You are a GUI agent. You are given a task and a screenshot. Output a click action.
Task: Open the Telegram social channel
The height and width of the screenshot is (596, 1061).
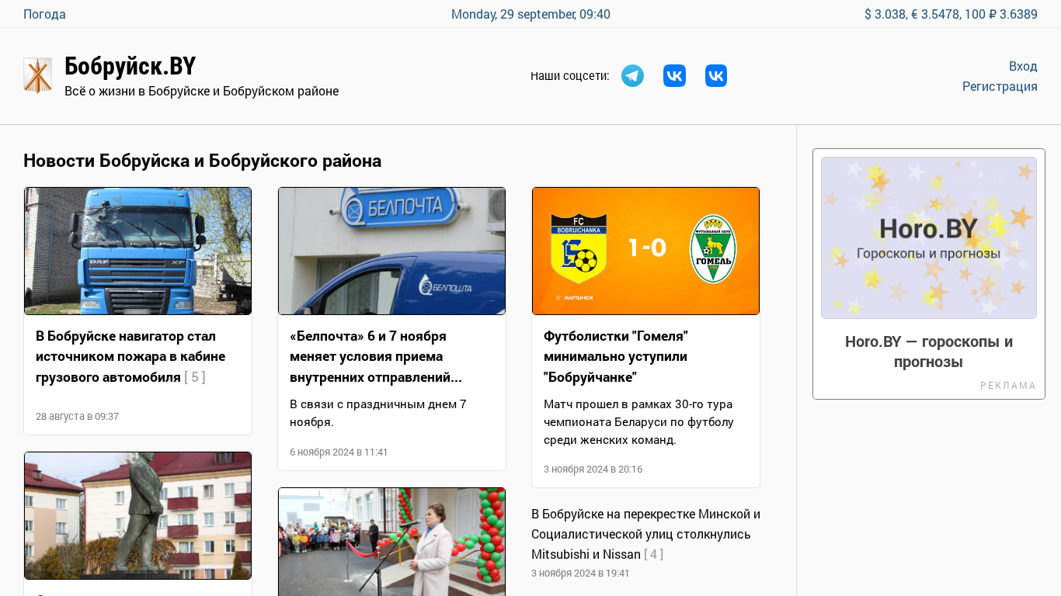[x=632, y=75]
